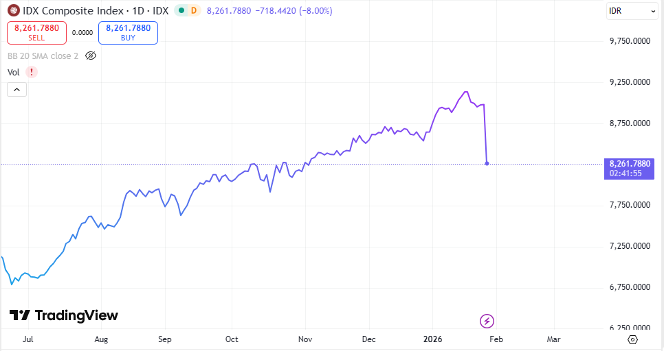Screen dimensions: 664x351
Task: Click the SELL 8,261.7880 button
Action: pos(36,33)
